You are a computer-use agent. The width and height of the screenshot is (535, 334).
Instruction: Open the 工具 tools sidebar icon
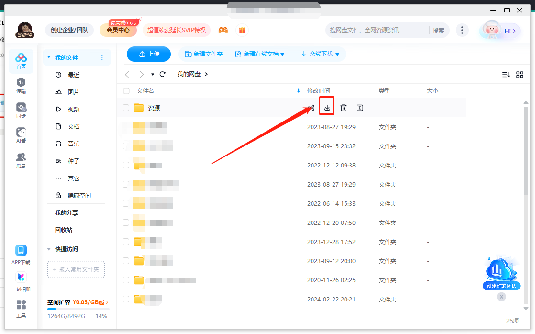tap(21, 309)
